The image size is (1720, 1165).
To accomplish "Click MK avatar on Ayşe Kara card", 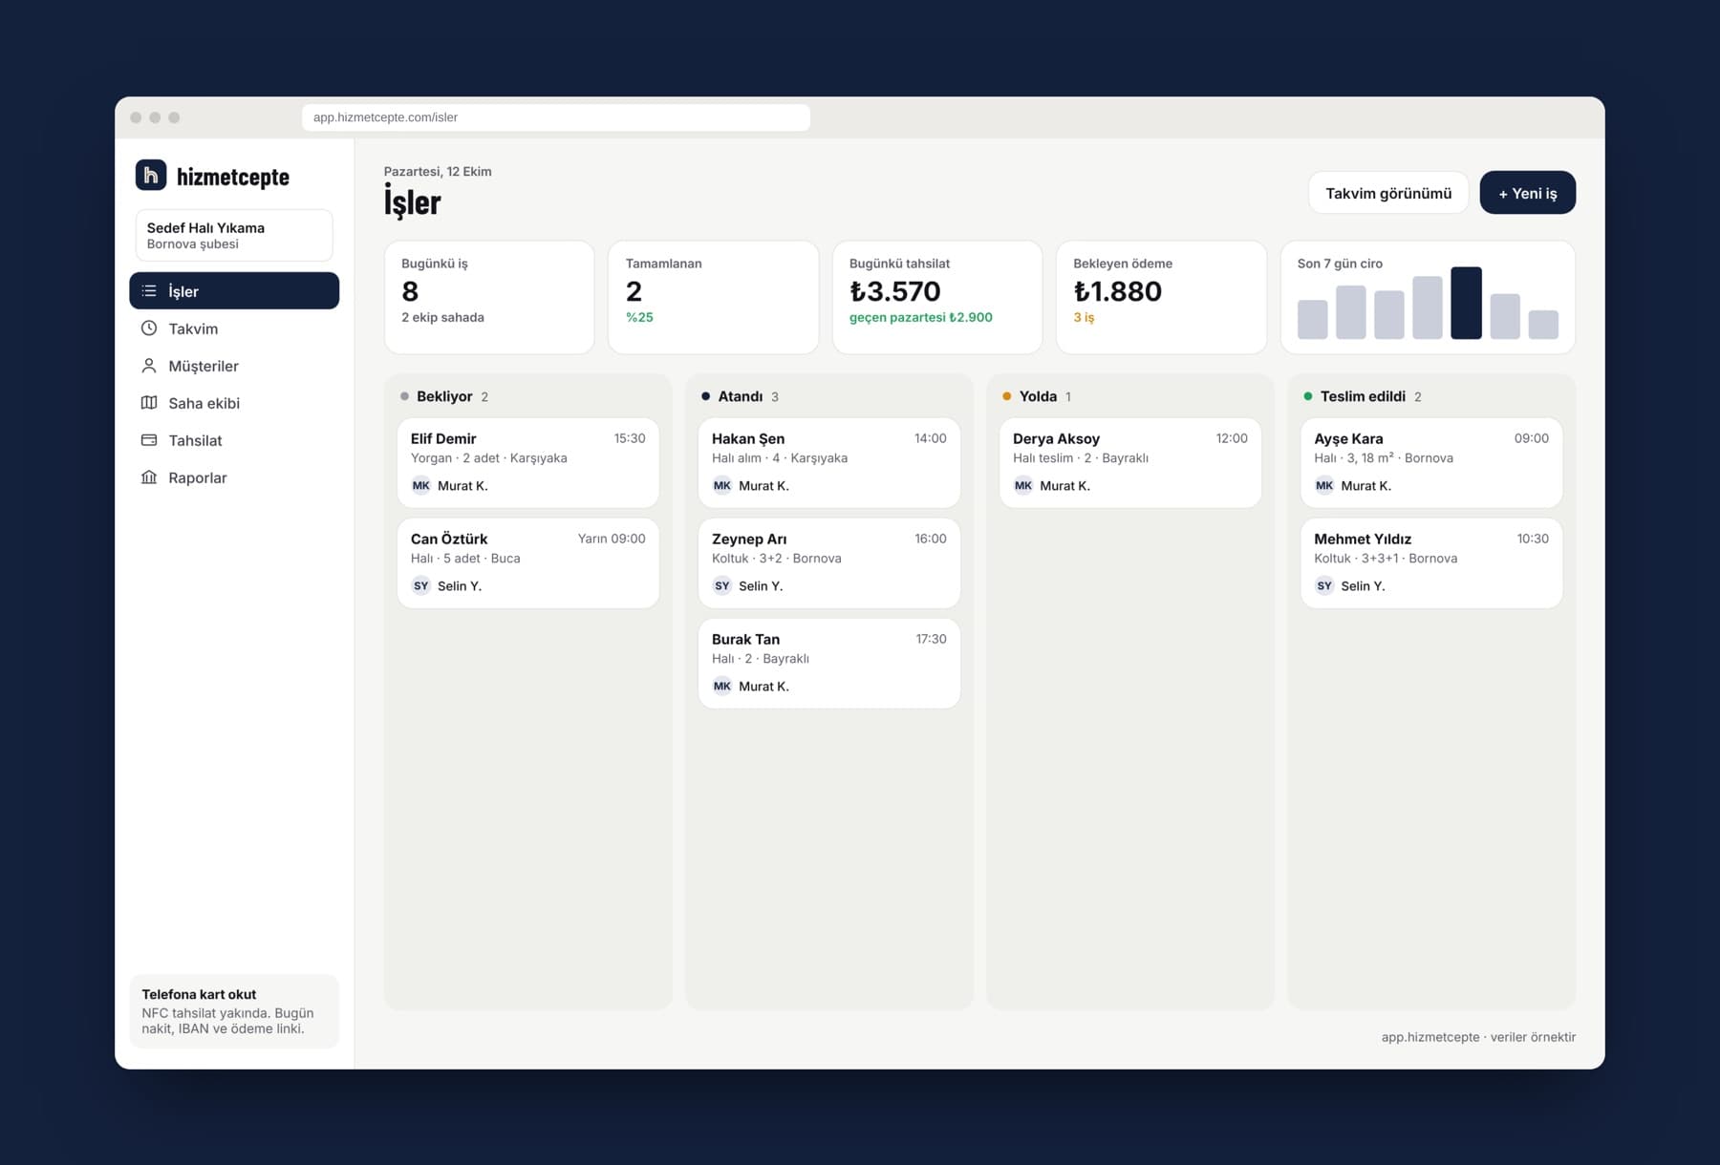I will pyautogui.click(x=1324, y=485).
